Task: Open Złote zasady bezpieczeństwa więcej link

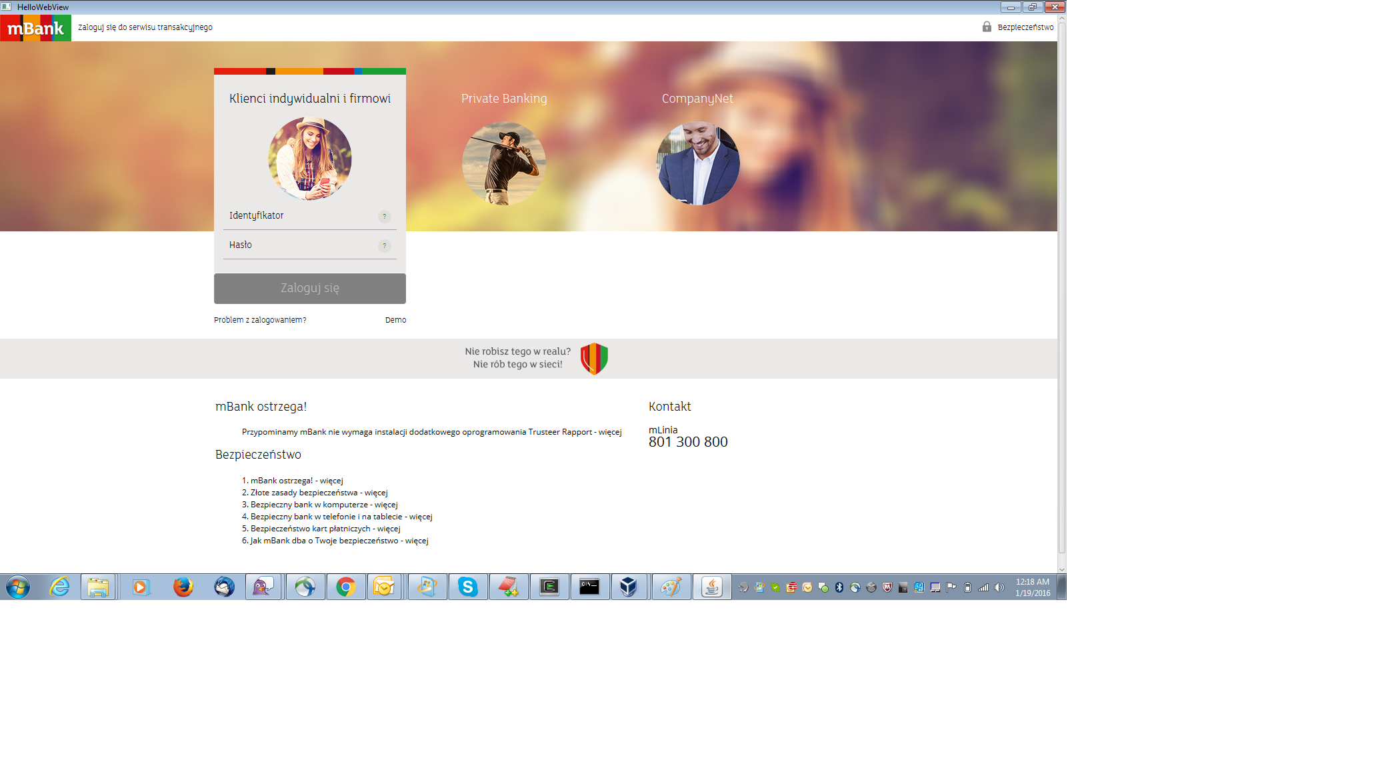Action: coord(376,493)
